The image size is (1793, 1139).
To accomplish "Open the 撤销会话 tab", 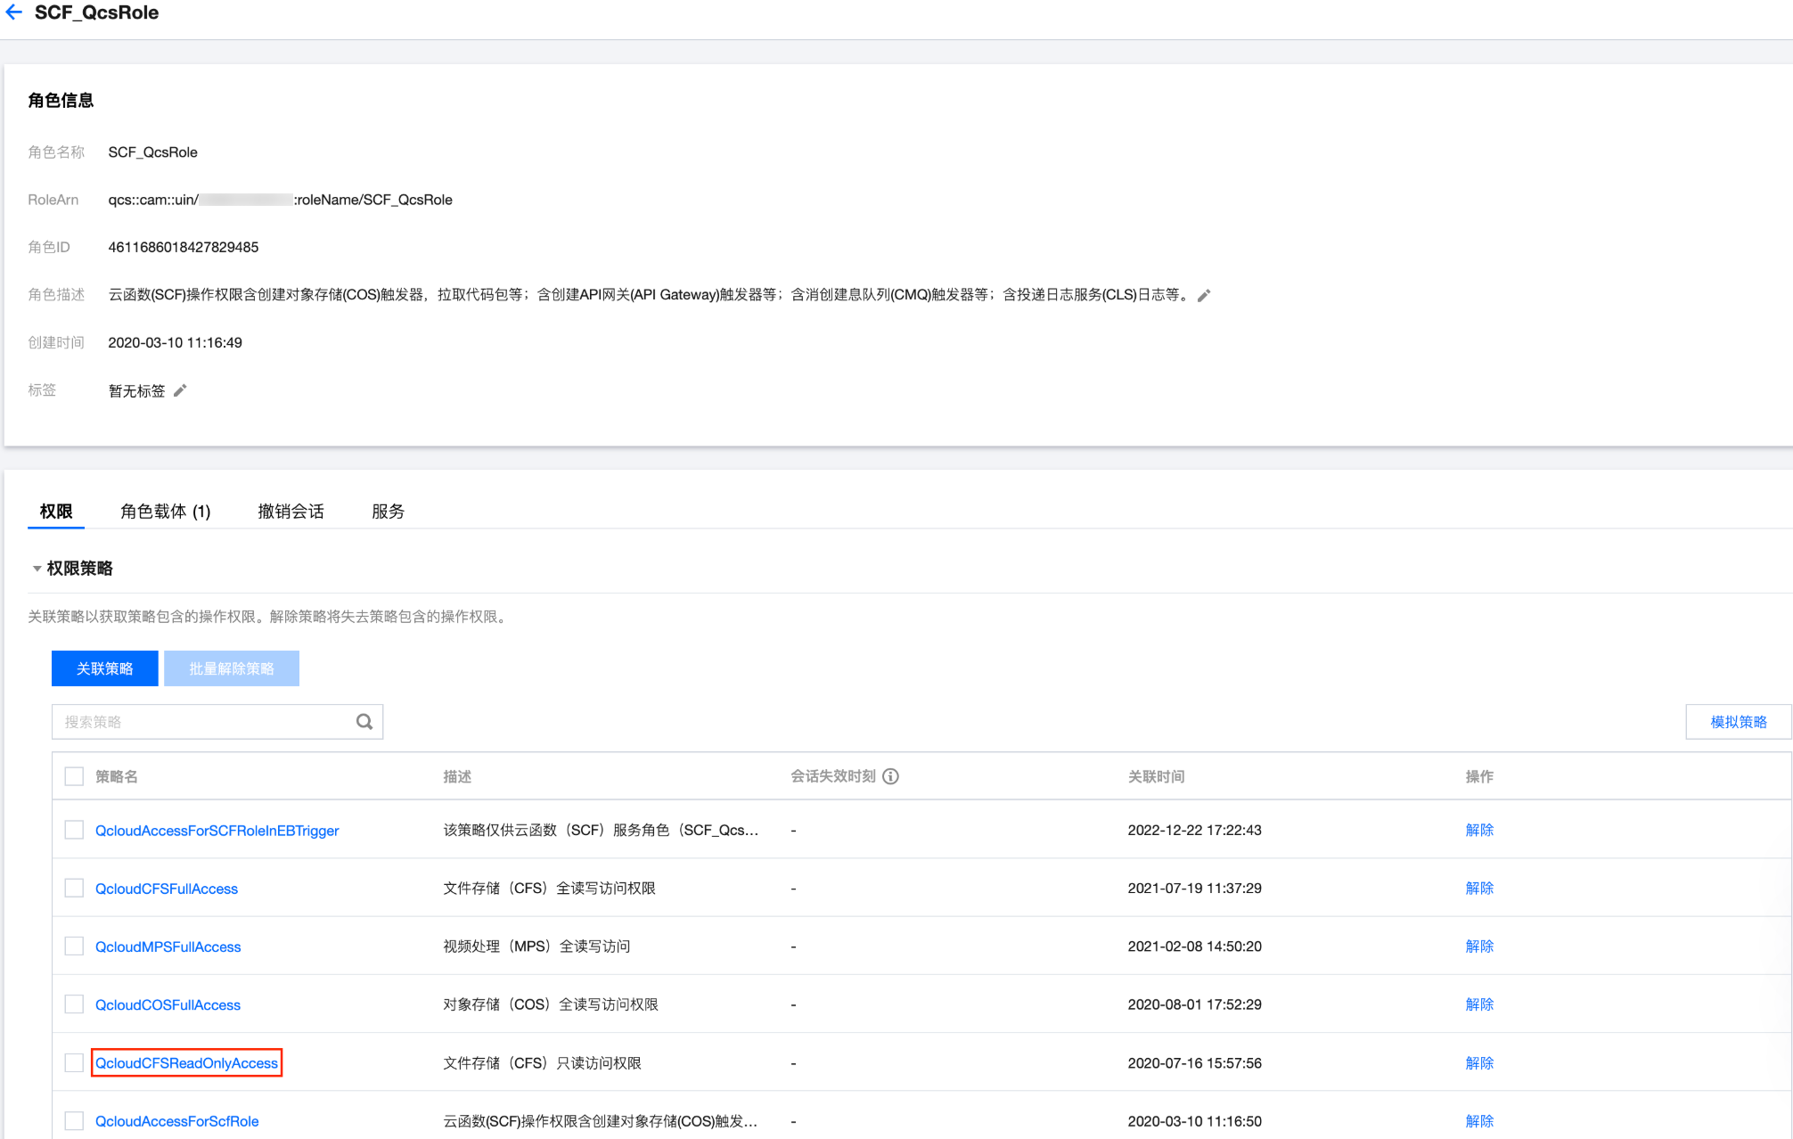I will tap(291, 512).
